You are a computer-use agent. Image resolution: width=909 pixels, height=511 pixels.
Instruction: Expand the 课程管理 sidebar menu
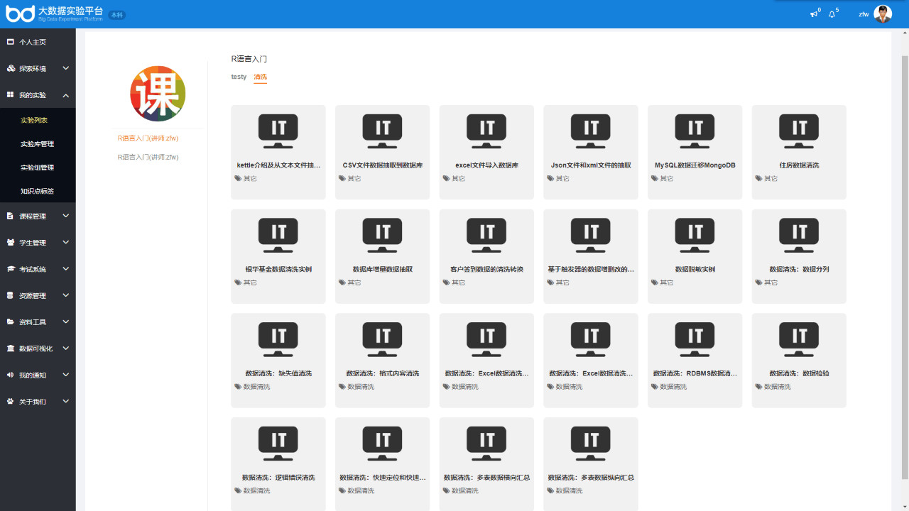click(x=38, y=216)
